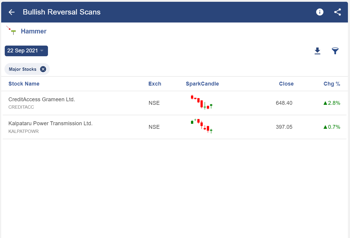Open Kalpataru Power Transmission Ltd. row
350x238 pixels.
click(174, 127)
